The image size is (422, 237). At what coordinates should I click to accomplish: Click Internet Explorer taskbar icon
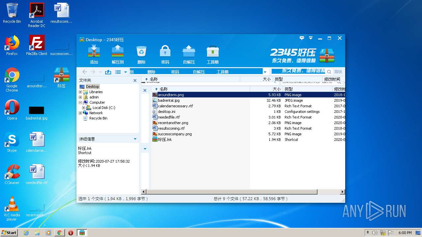coord(26,233)
